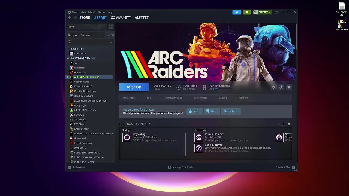Go back with the left arrow
Viewport: 349px width, 196px height.
pos(70,17)
